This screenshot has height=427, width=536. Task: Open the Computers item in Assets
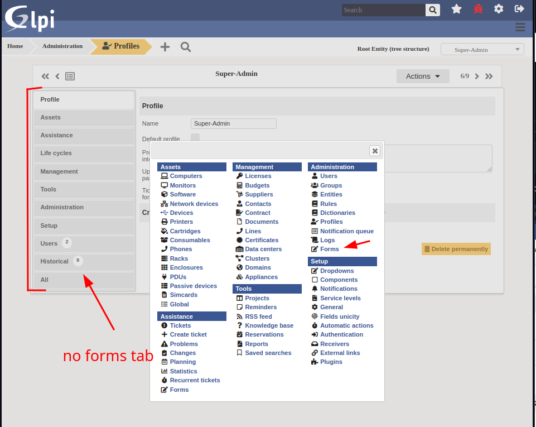tap(185, 176)
